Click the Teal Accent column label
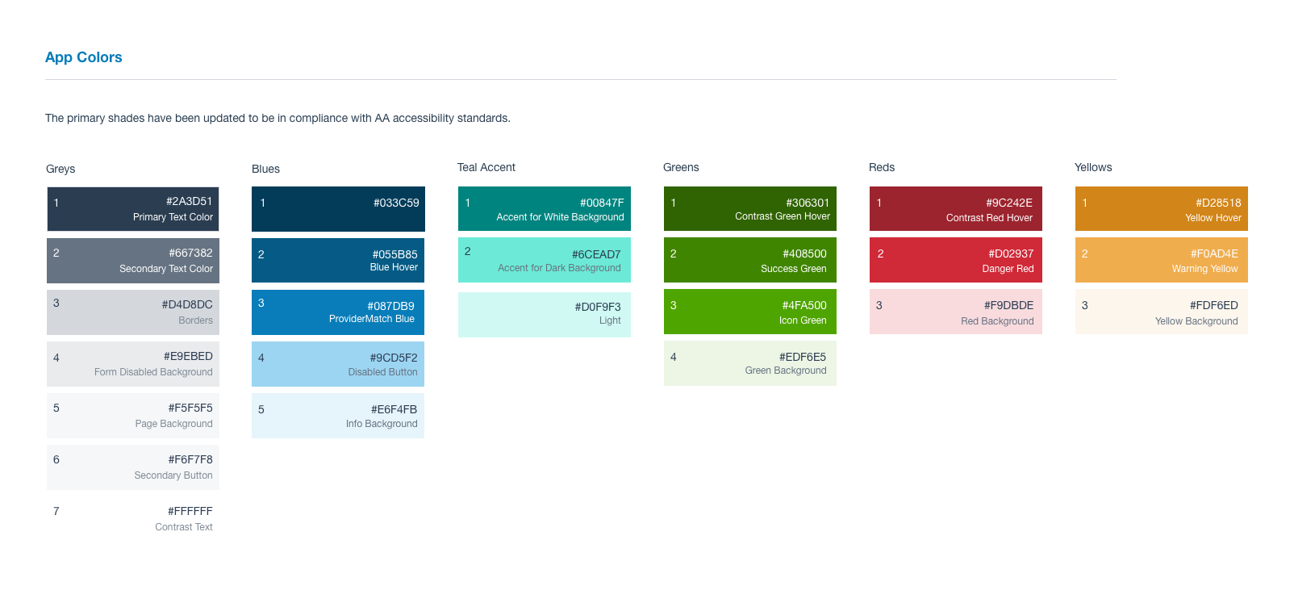Screen dimensions: 1294x603 (x=486, y=167)
